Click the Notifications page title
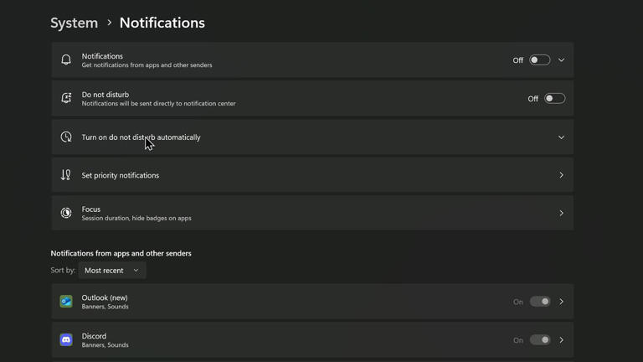Viewport: 643px width, 362px height. click(x=162, y=23)
